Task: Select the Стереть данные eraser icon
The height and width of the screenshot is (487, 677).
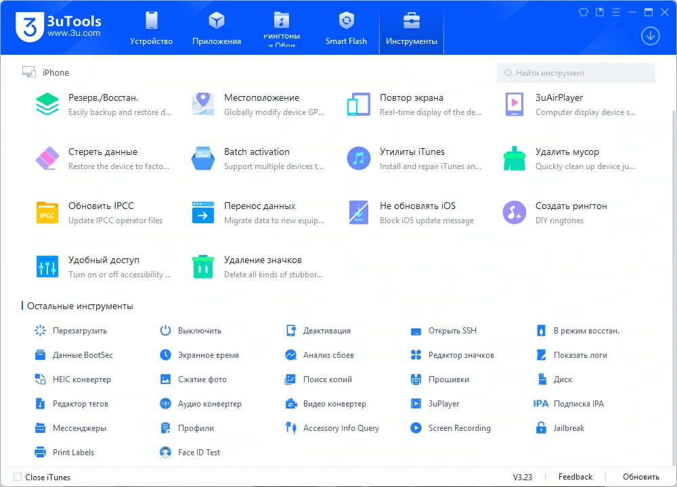Action: click(x=47, y=158)
